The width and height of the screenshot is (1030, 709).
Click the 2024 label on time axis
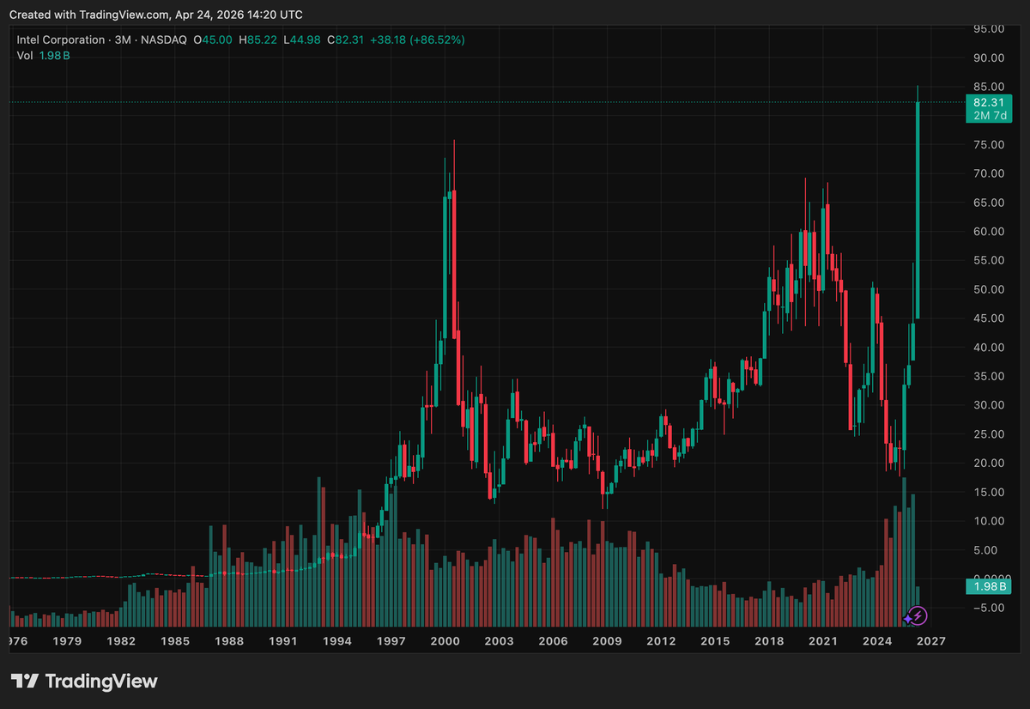coord(877,641)
